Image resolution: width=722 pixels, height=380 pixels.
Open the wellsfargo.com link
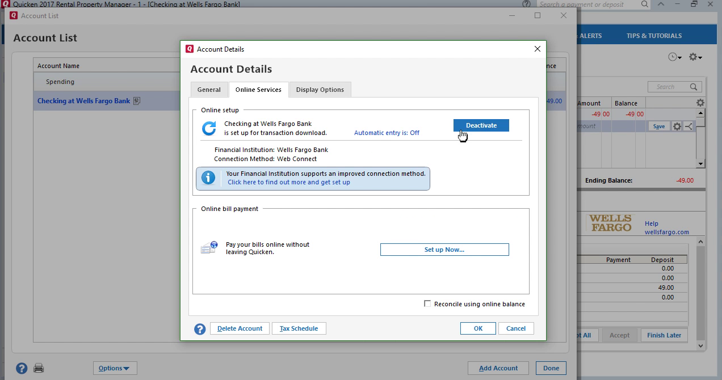click(x=667, y=232)
